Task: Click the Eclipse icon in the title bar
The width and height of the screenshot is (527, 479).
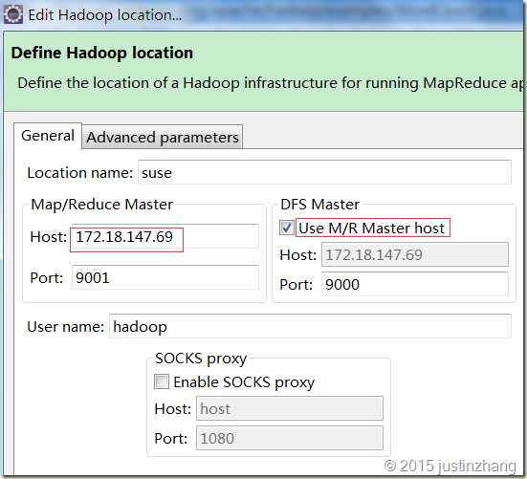Action: click(13, 14)
